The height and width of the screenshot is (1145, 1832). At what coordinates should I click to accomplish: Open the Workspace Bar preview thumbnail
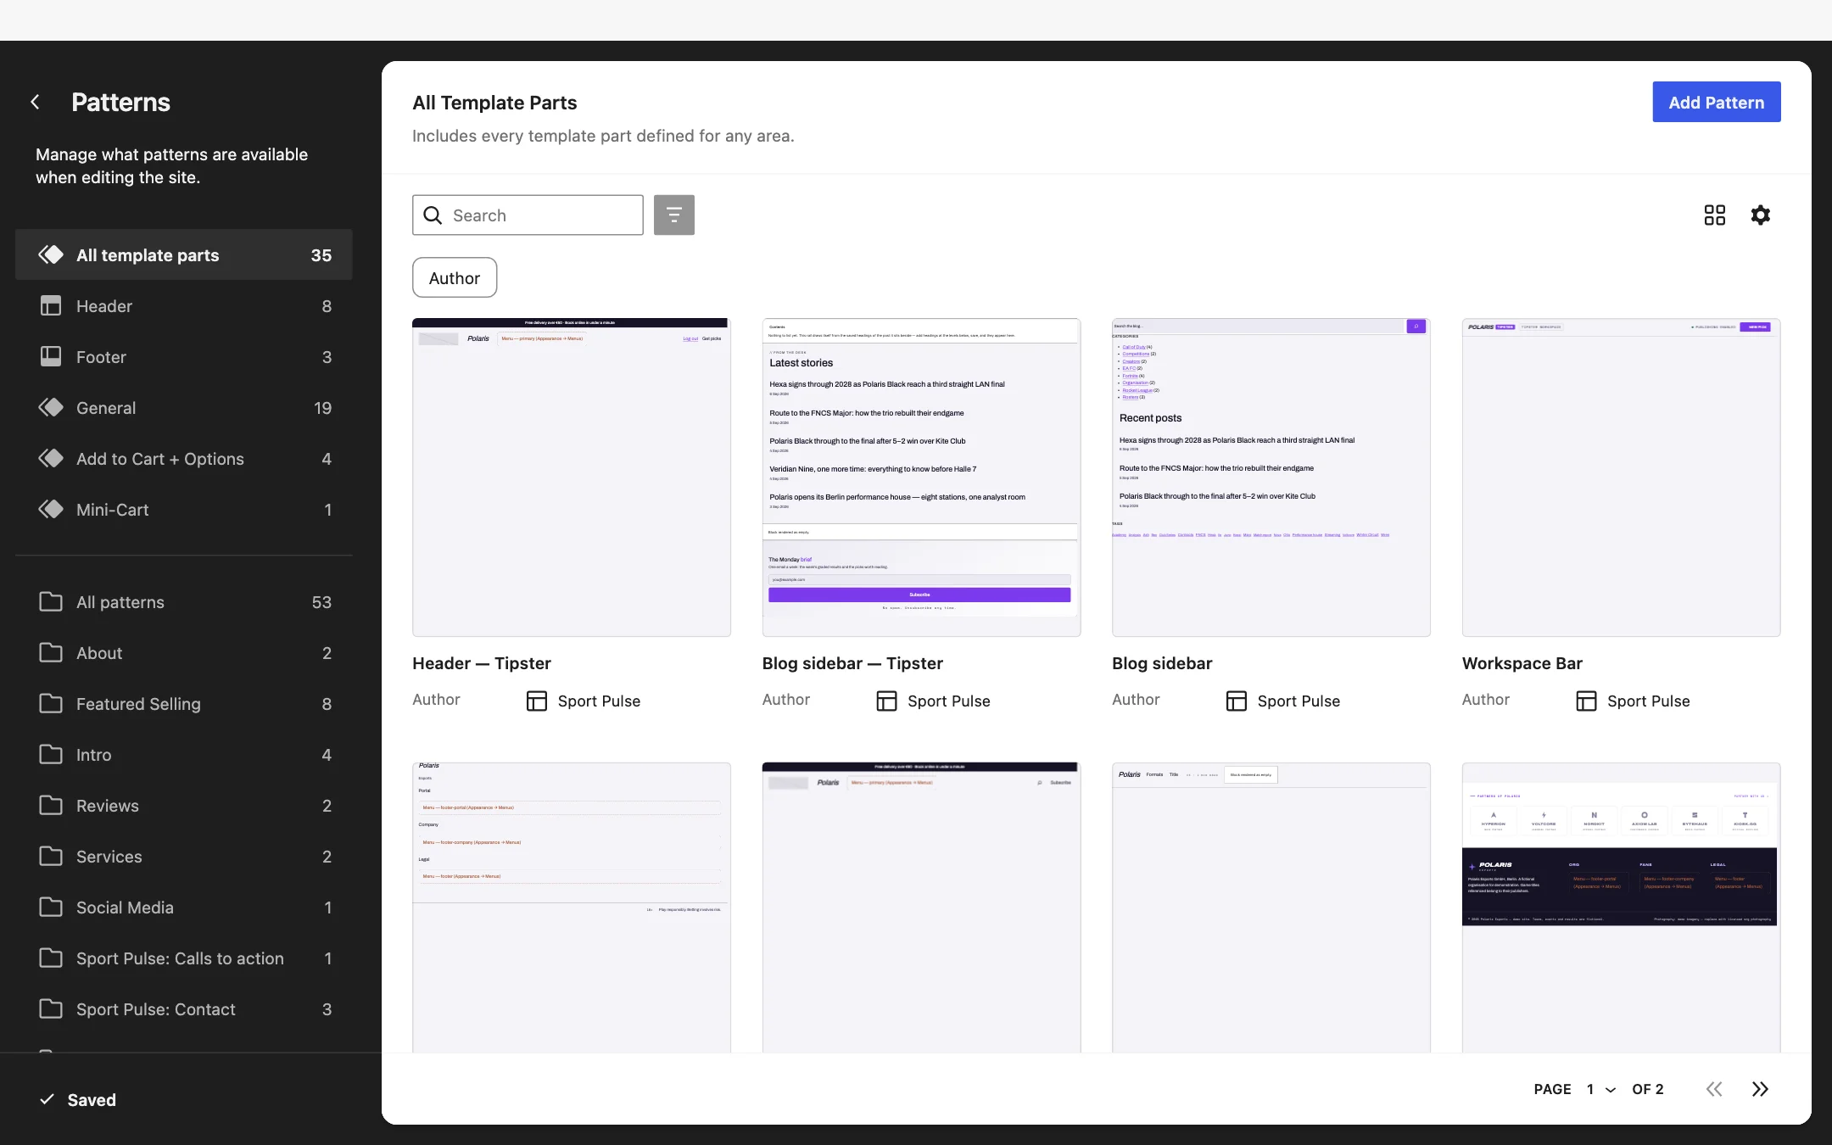tap(1621, 478)
